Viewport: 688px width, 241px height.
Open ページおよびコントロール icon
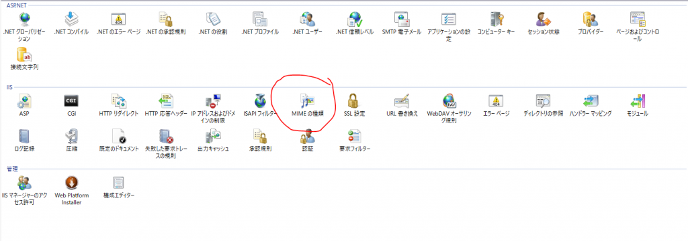[x=638, y=19]
